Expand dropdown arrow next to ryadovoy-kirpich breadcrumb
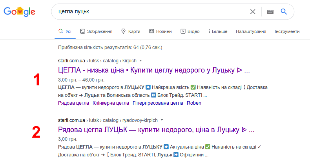 [162, 120]
